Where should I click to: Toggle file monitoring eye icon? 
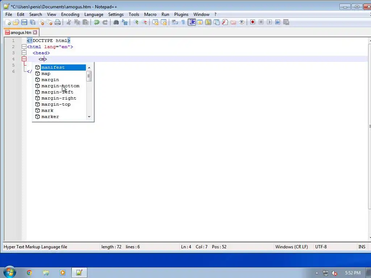click(x=242, y=22)
